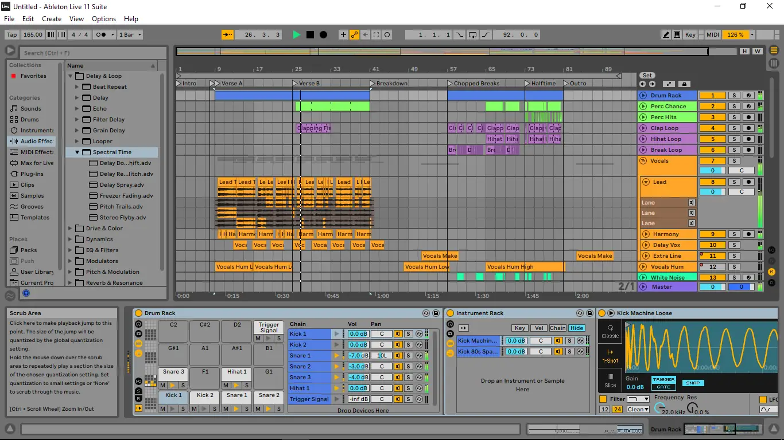Toggle the Follow playback button
784x440 pixels.
point(228,35)
